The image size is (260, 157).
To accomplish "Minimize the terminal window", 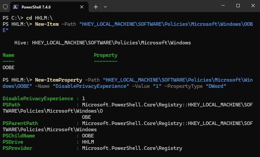I will click(x=222, y=6).
